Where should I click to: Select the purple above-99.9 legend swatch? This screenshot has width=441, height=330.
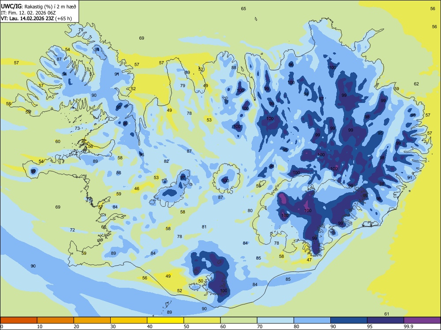[422, 320]
